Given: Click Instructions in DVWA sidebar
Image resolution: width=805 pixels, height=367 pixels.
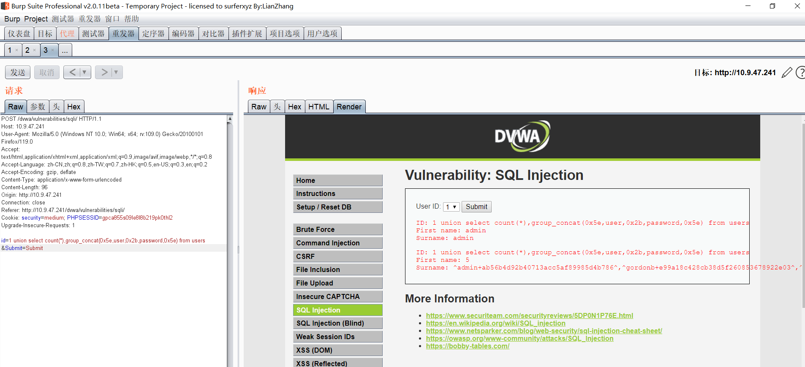Looking at the screenshot, I should click(x=338, y=193).
